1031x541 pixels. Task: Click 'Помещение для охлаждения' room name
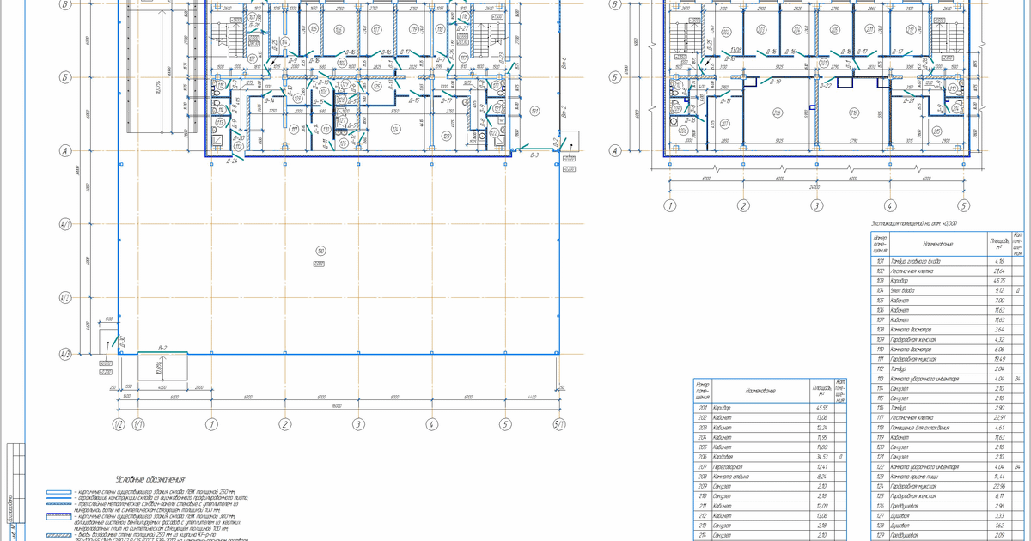[919, 428]
